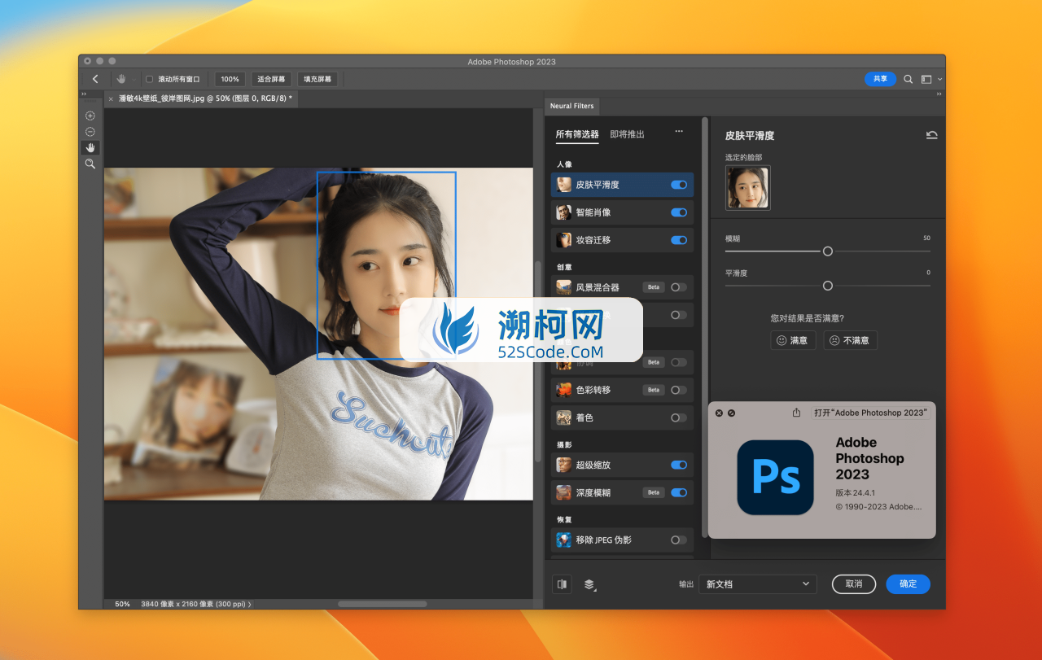
Task: Click the 填充屏幕 button
Action: pyautogui.click(x=317, y=79)
